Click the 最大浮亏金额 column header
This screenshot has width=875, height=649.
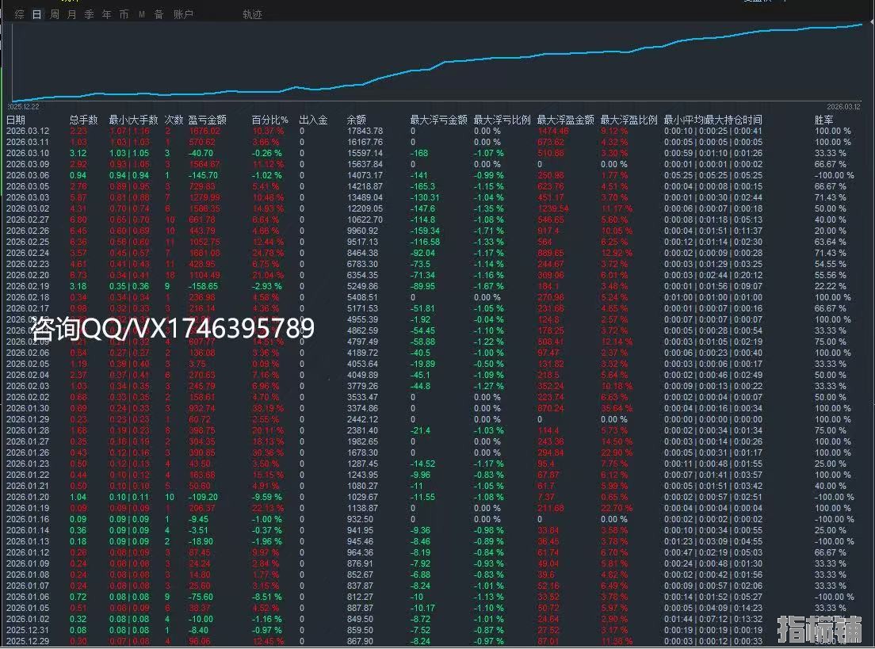(438, 120)
